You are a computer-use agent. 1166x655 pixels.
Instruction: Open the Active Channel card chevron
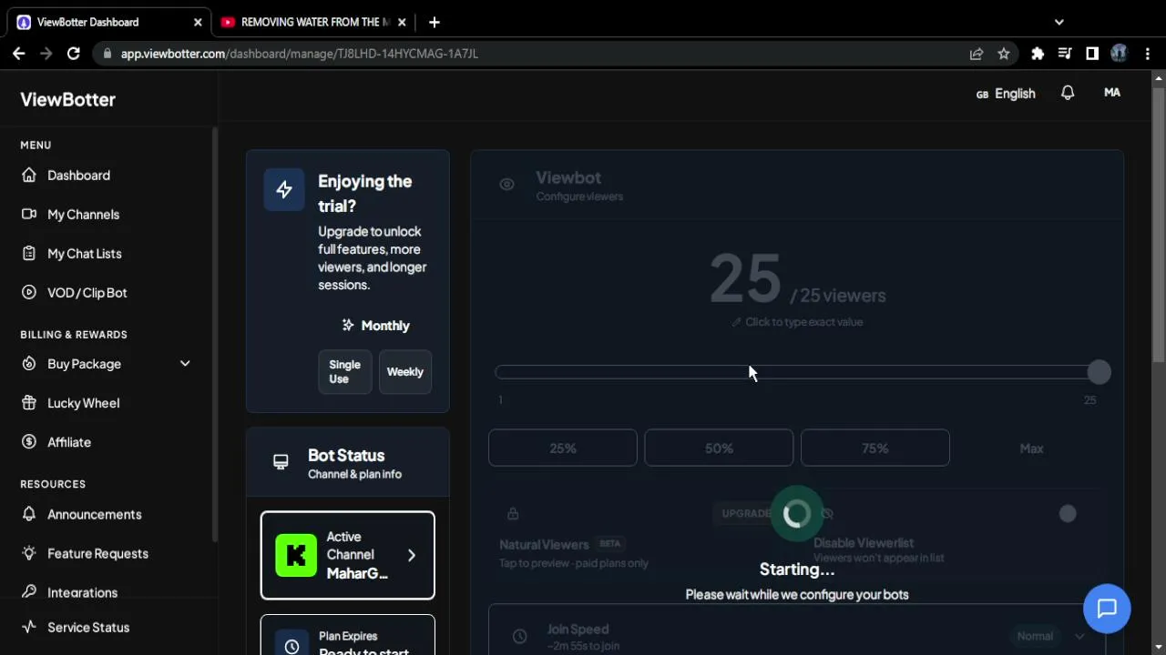click(412, 555)
